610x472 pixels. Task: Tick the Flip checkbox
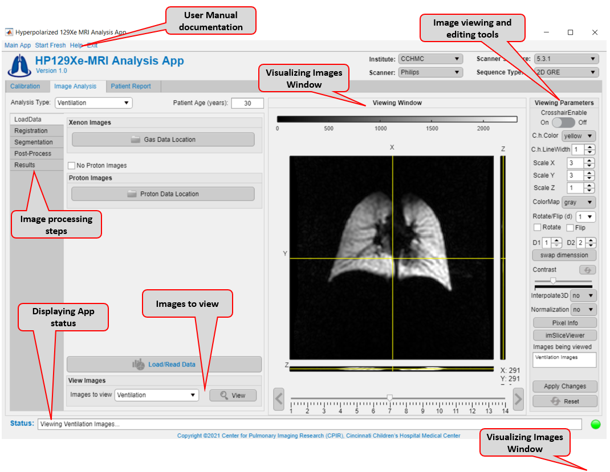pyautogui.click(x=570, y=228)
